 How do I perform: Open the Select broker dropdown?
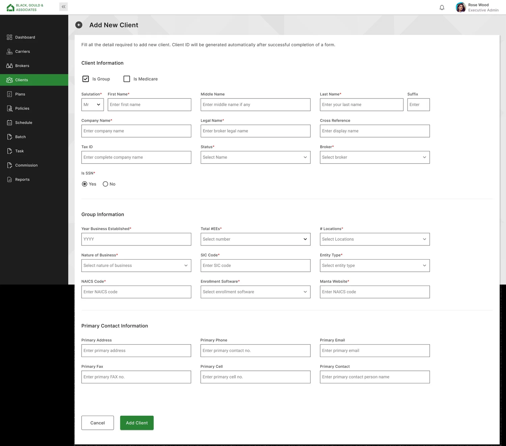point(375,157)
